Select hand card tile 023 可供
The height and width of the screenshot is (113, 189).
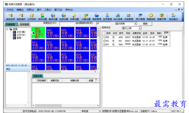pos(67,57)
